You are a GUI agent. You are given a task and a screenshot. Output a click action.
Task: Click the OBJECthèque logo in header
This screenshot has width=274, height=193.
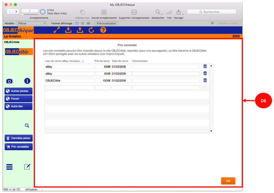[x=18, y=30]
